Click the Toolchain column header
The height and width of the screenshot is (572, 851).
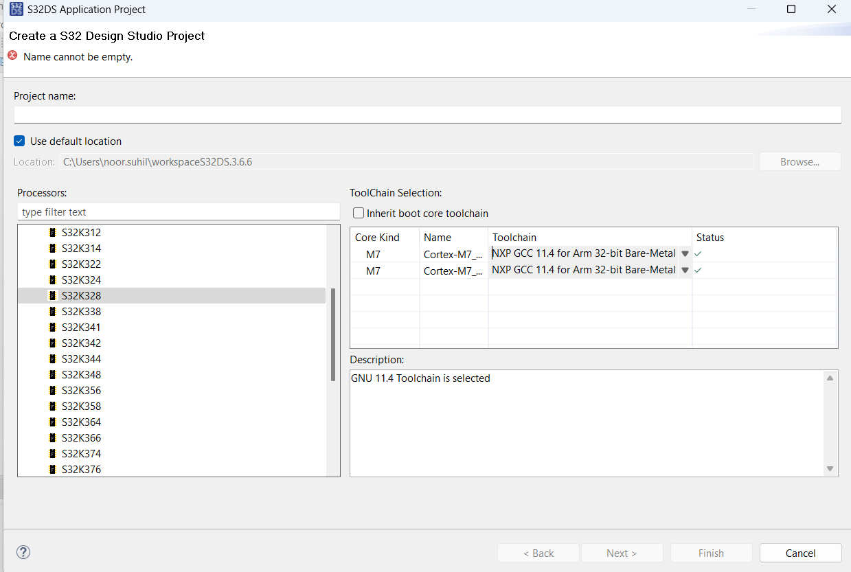(x=590, y=238)
